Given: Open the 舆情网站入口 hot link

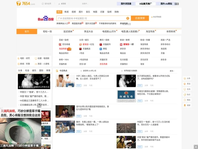Looking at the screenshot, I should (62, 23).
